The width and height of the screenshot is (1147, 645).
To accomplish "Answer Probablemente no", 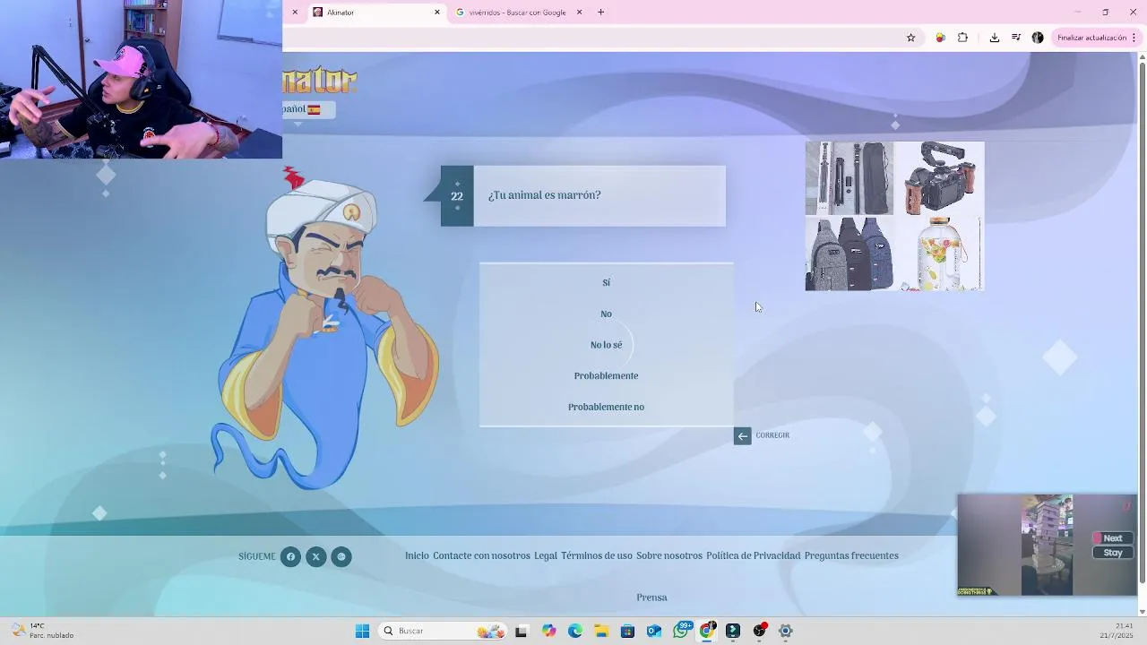I will pos(606,407).
